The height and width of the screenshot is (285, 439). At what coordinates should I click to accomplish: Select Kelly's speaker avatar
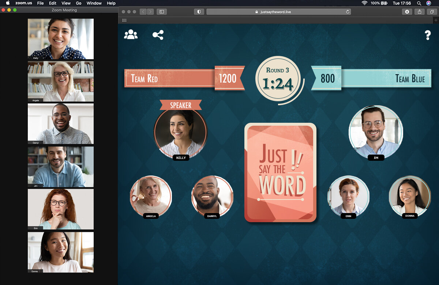(181, 133)
